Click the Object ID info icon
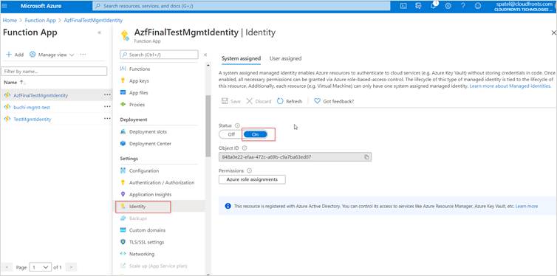Screen dimensions: 557x276 click(x=245, y=148)
